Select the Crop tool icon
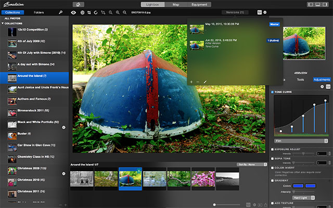Viewport: 333px width, 208px height. 89,12
